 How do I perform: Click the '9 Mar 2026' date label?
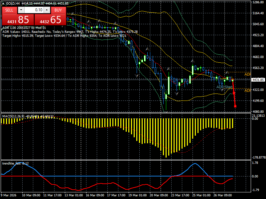click(9, 195)
